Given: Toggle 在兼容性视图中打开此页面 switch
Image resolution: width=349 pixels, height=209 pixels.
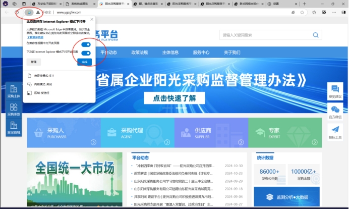Looking at the screenshot, I should (x=86, y=45).
